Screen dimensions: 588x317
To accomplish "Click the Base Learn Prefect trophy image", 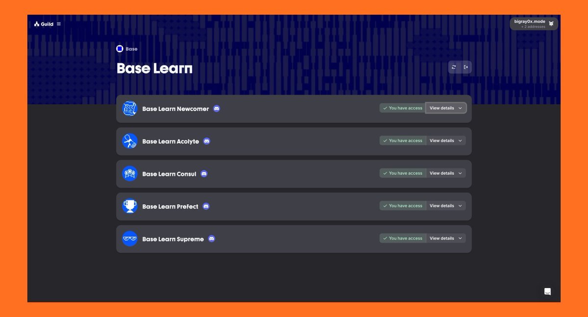I will click(130, 206).
